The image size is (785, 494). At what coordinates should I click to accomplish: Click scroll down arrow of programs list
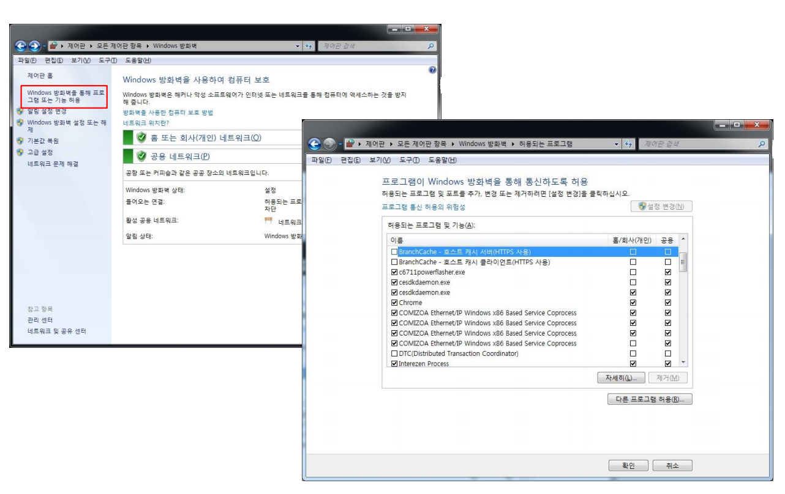pos(683,362)
